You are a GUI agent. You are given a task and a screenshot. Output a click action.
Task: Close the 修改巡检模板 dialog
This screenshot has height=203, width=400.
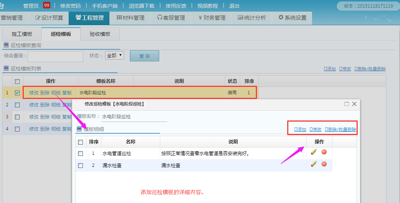pos(354,104)
